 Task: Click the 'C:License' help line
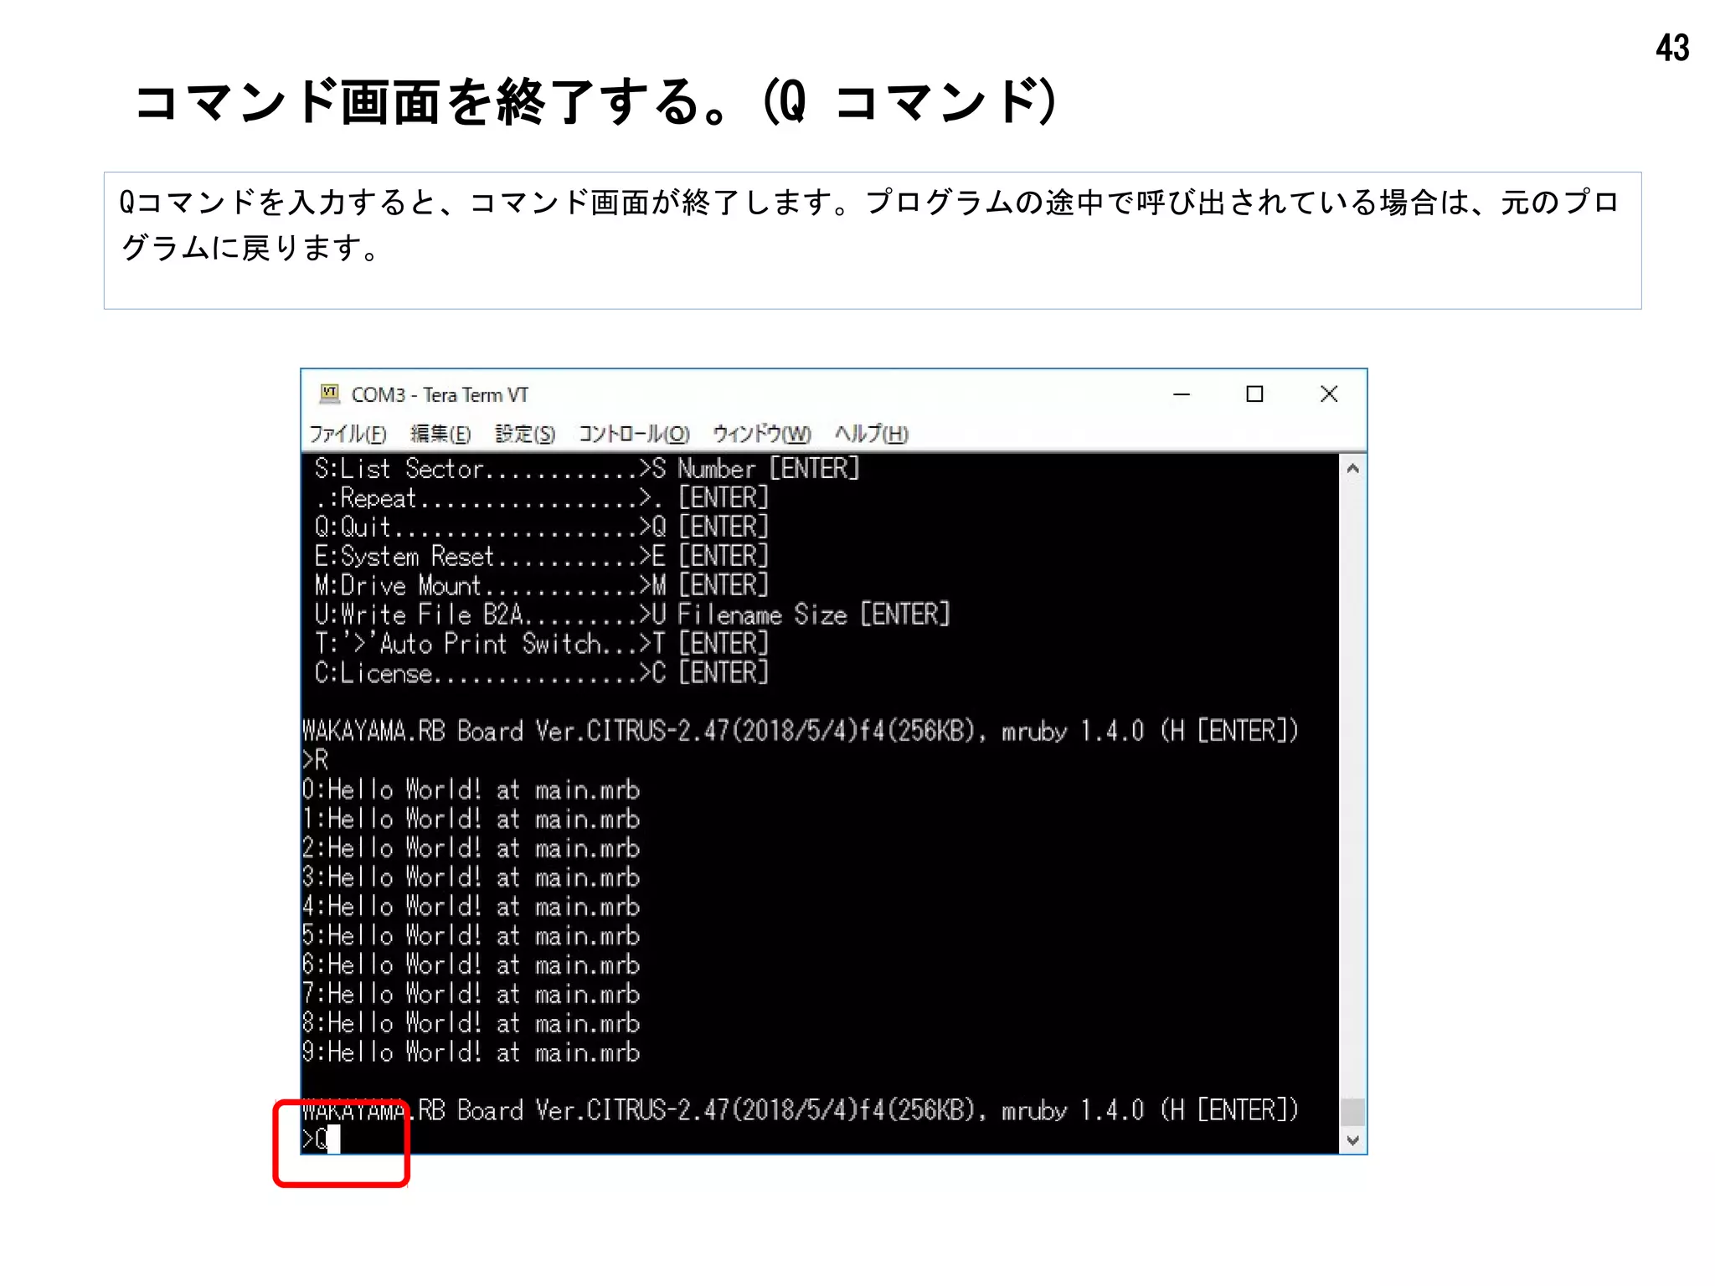(x=541, y=673)
